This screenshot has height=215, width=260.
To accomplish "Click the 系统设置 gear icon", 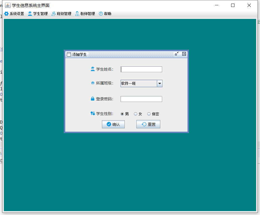I will pyautogui.click(x=7, y=13).
